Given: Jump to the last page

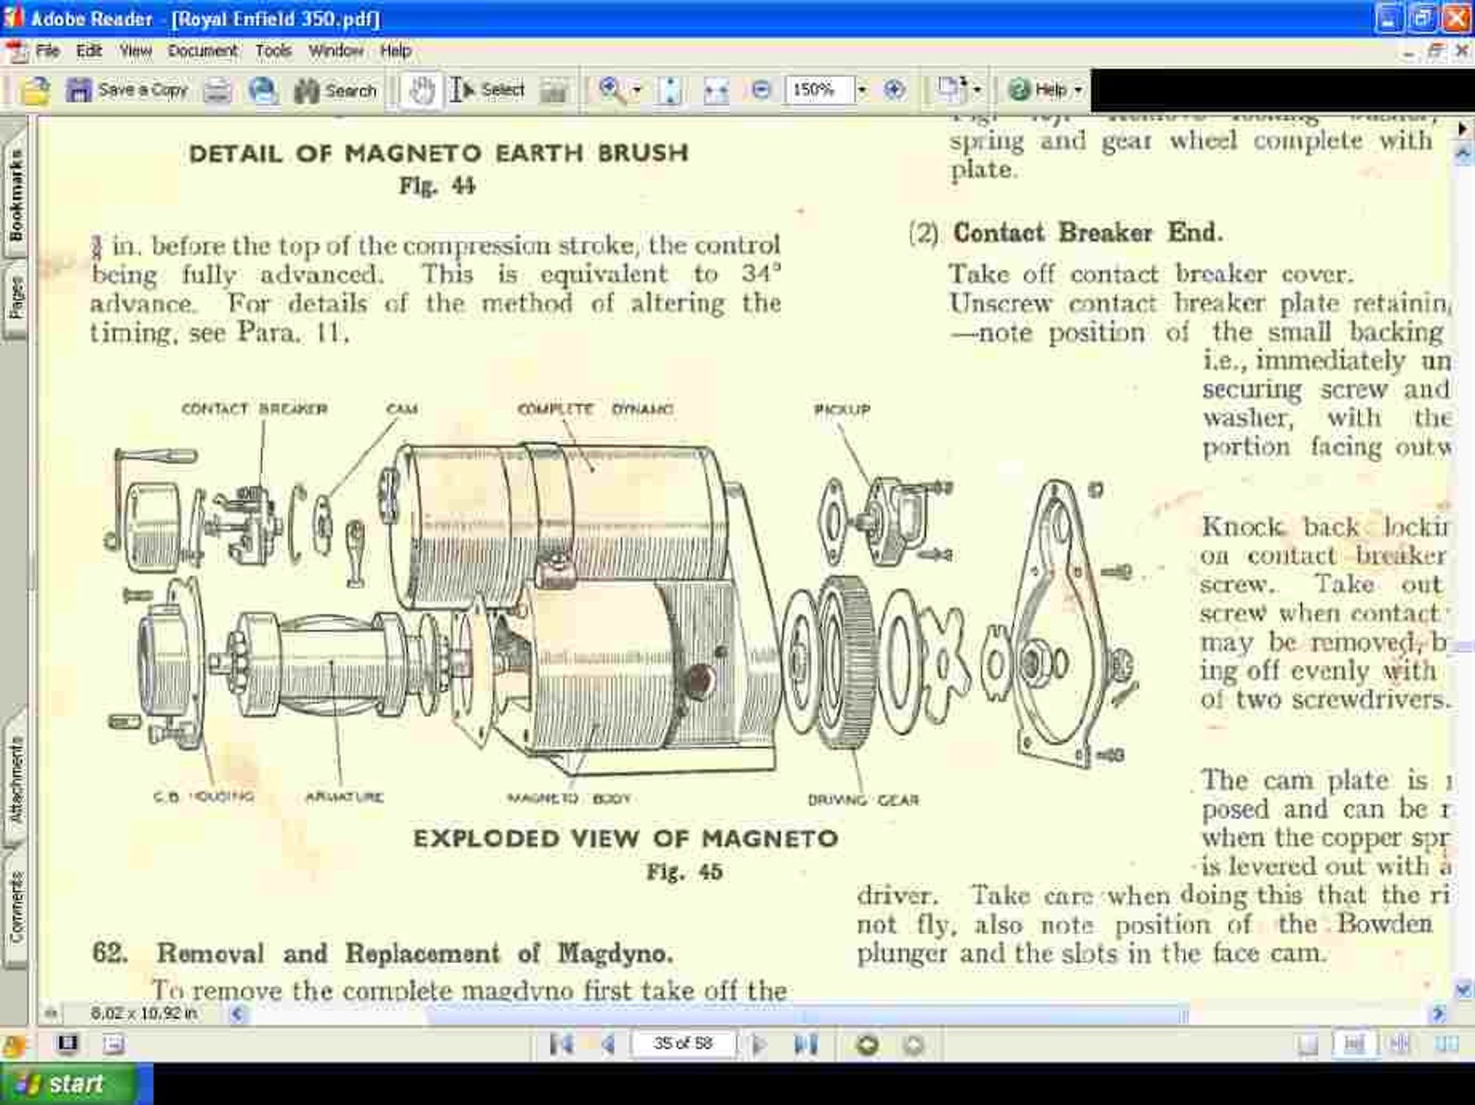Looking at the screenshot, I should click(x=805, y=1046).
